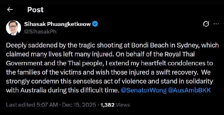Click the blue verified checkmark badge
224x115 pixels.
pos(95,24)
